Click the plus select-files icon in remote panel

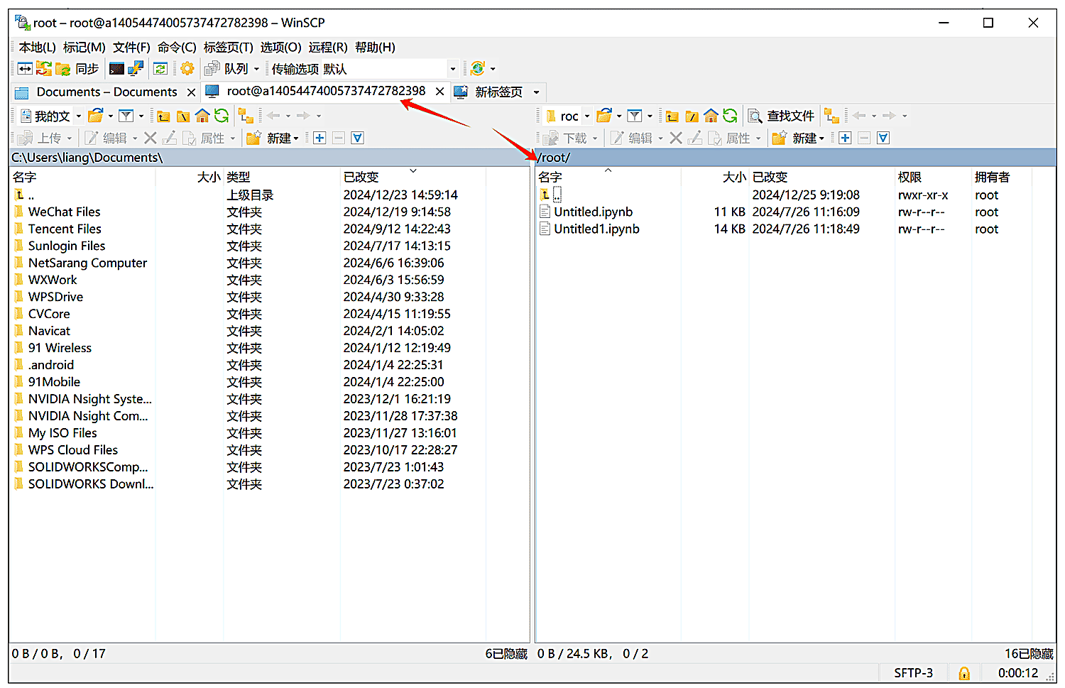(x=845, y=138)
